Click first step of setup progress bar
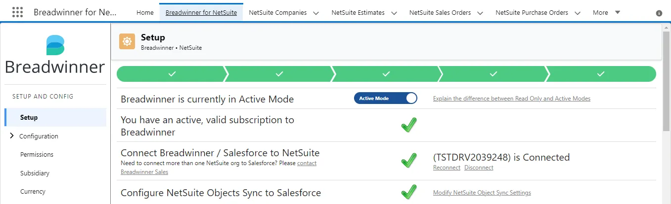This screenshot has width=671, height=204. click(172, 74)
